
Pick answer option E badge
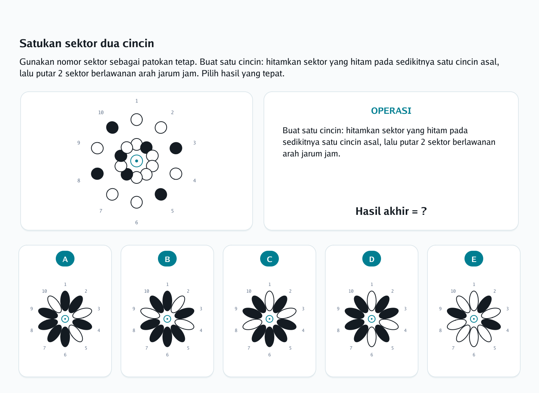[x=474, y=259]
